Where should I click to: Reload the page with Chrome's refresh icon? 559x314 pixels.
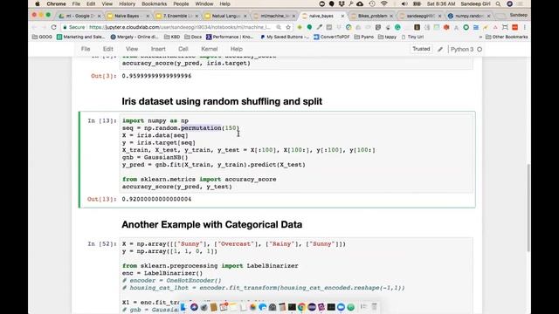(53, 27)
